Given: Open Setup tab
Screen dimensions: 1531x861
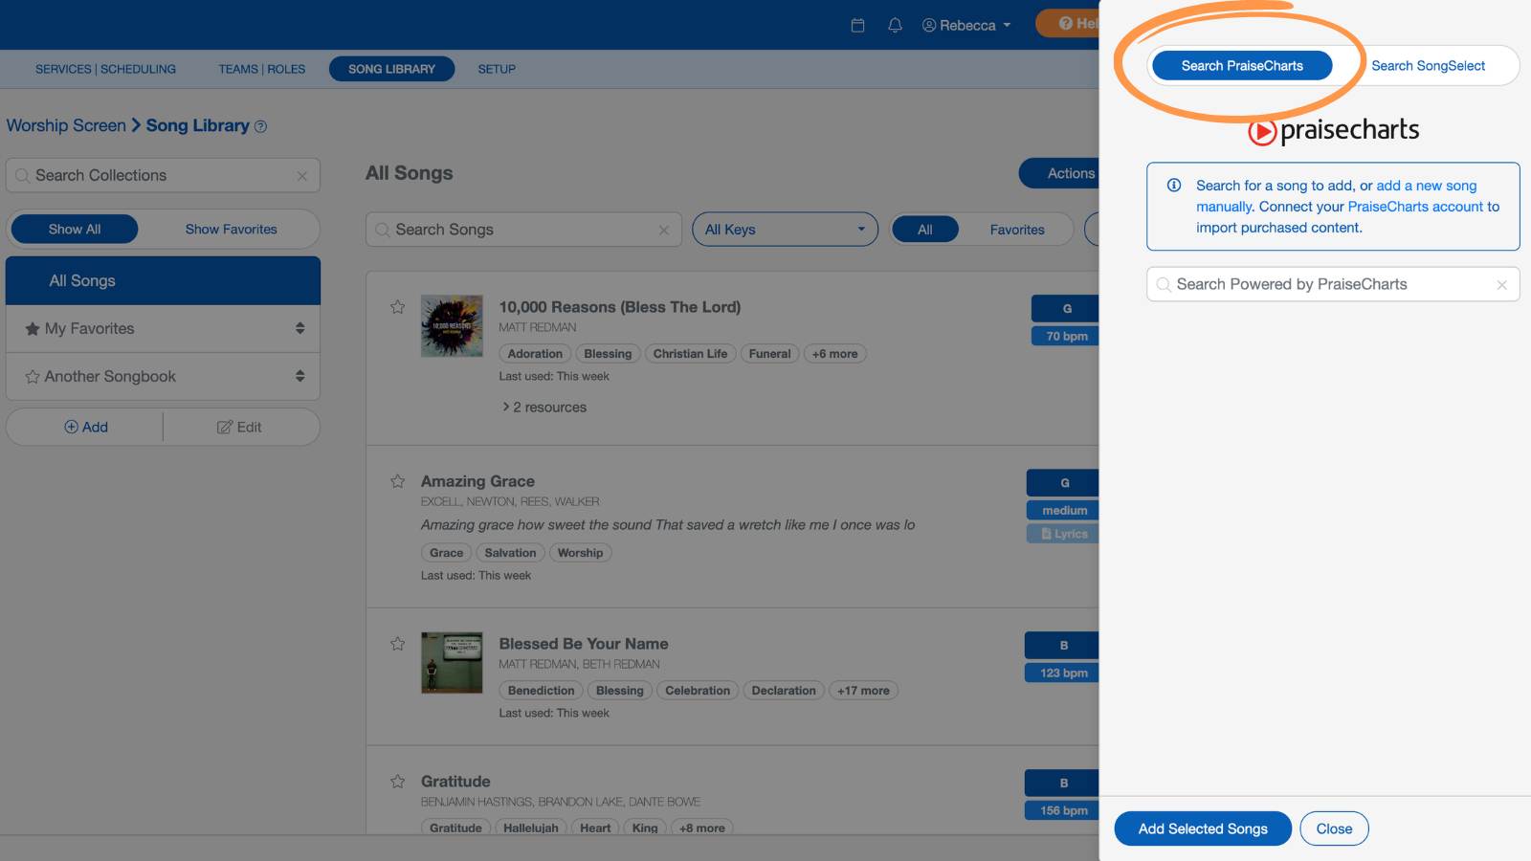Looking at the screenshot, I should [497, 69].
